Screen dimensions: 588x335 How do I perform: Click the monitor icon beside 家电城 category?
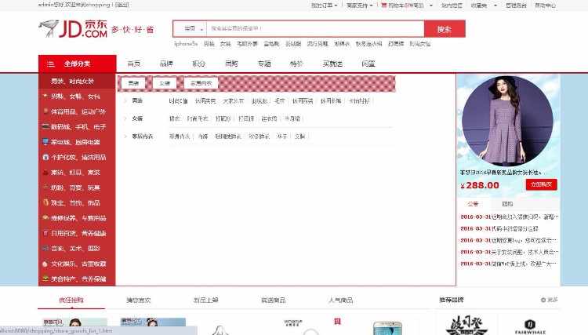click(x=45, y=142)
